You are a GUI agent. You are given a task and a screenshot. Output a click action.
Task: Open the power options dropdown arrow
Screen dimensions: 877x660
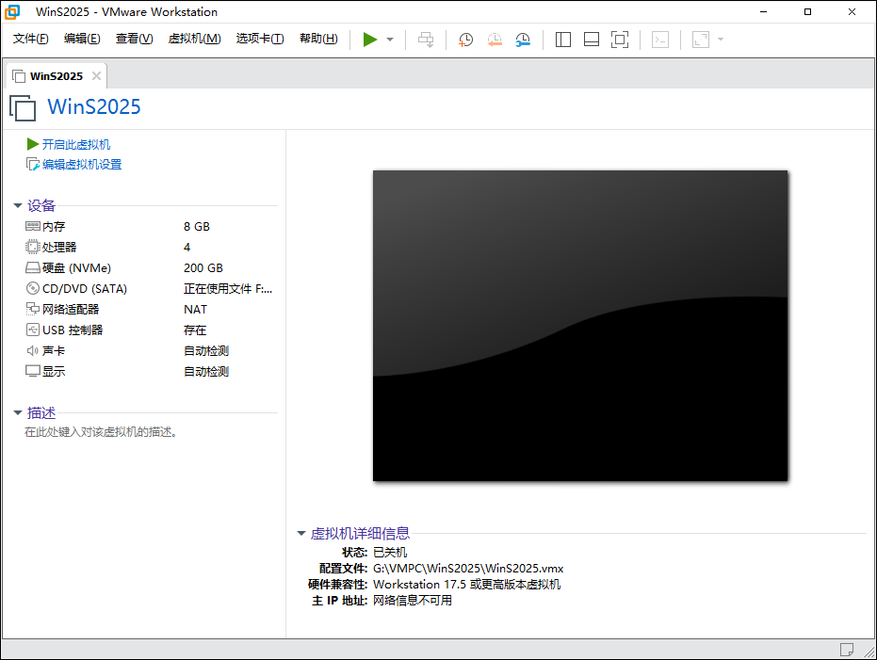(x=390, y=40)
